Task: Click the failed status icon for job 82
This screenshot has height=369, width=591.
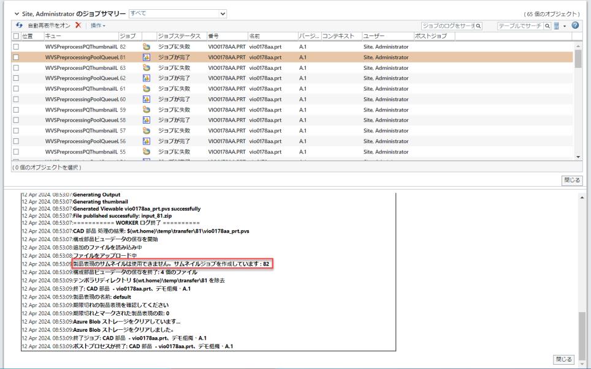Action: click(x=147, y=47)
